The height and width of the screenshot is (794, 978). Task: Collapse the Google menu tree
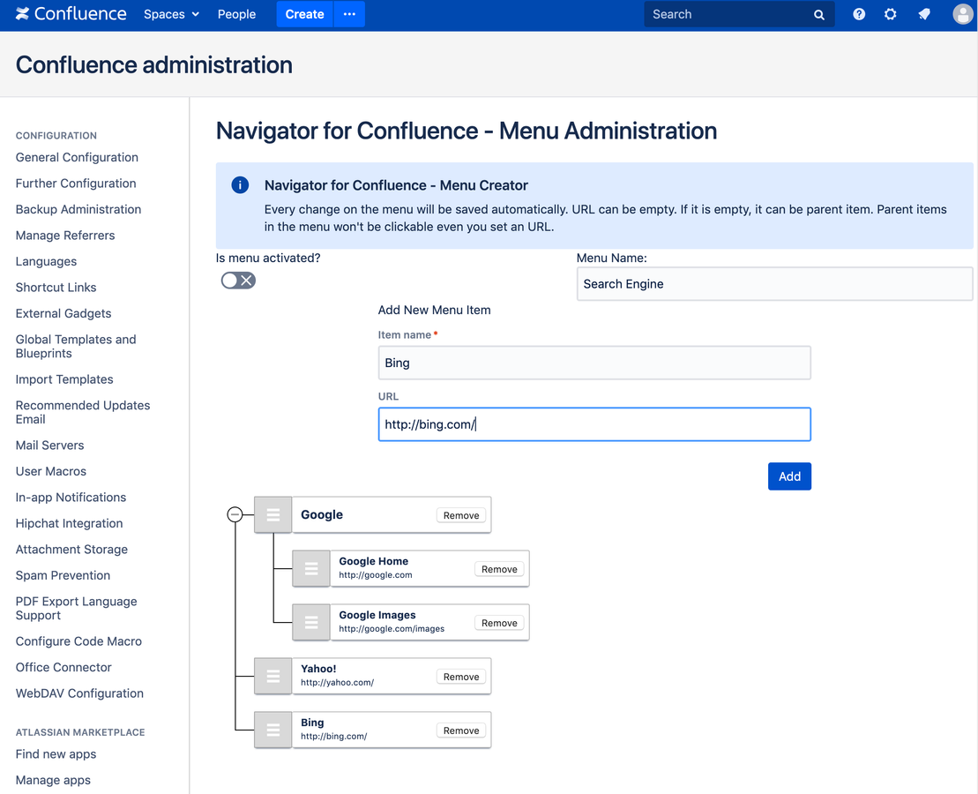coord(235,515)
